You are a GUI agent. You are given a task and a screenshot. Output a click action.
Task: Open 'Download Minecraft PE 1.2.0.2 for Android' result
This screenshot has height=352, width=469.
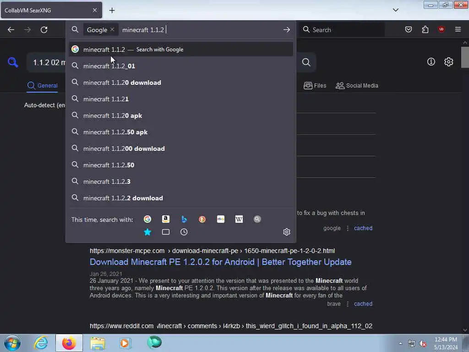click(x=220, y=262)
